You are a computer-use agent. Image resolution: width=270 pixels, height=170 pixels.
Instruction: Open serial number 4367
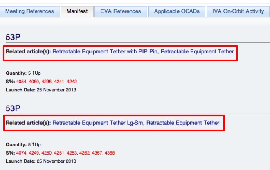(97, 153)
